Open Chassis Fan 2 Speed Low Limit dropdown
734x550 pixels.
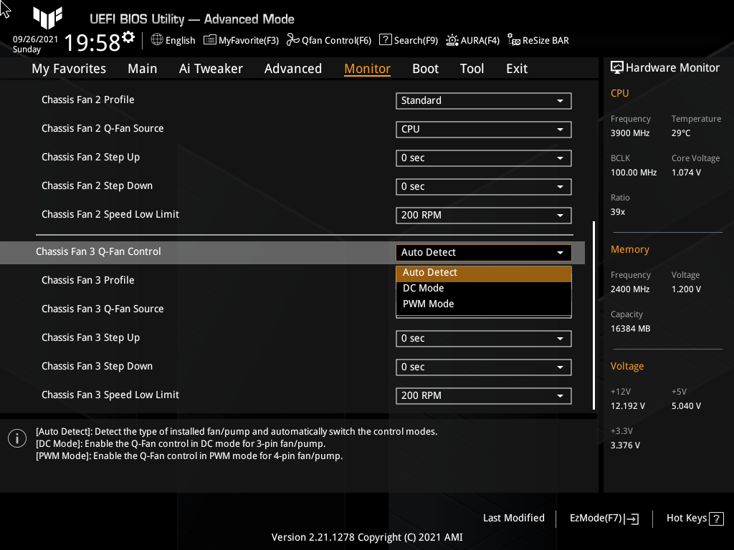(x=483, y=215)
